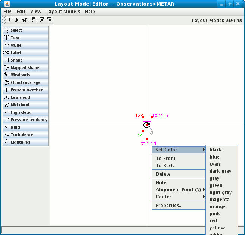Click the align bottom edges toolbar icon
245x235 pixels.
pos(25,20)
